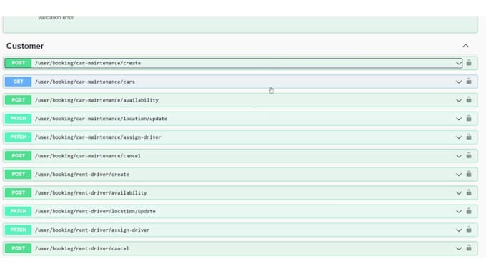Click lock icon for rent-driver/create endpoint
This screenshot has width=486, height=274.
tap(469, 174)
